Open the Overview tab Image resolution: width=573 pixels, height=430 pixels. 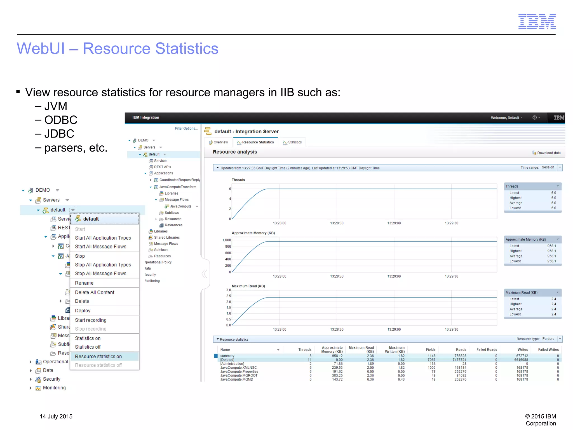pos(218,142)
